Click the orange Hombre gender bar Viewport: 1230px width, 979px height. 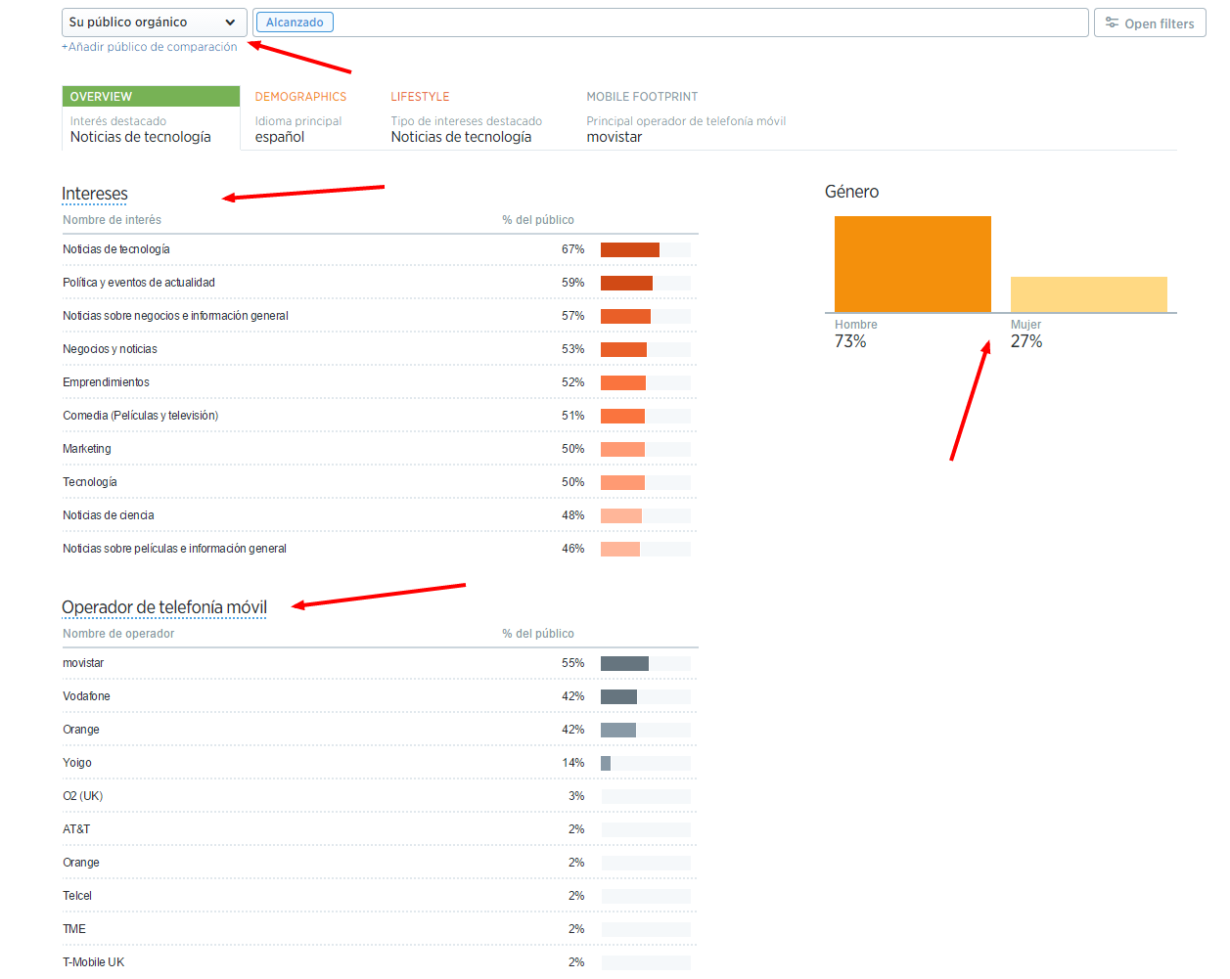click(x=912, y=264)
